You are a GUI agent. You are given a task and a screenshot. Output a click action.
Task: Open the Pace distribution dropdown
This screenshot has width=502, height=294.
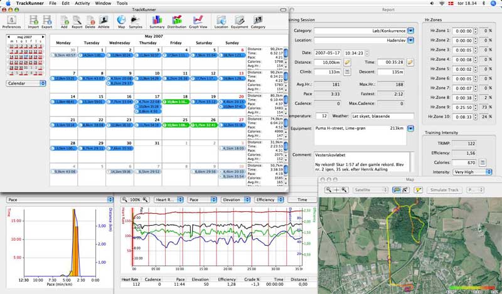60,199
